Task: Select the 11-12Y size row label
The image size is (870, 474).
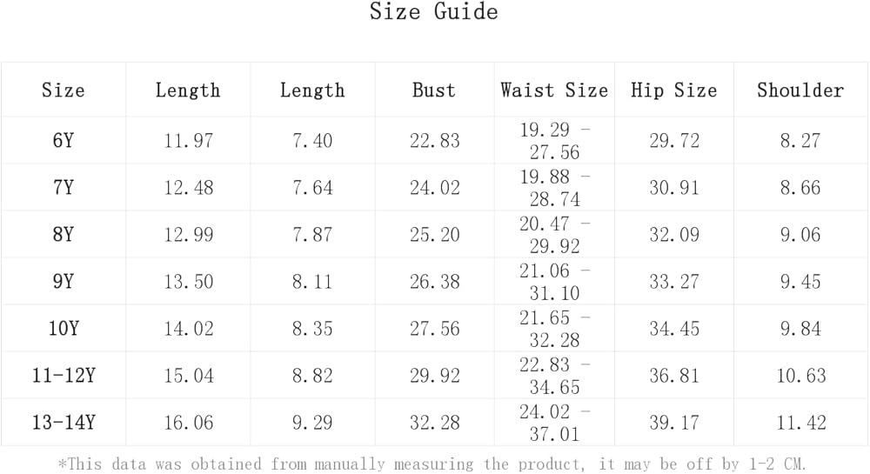Action: coord(64,376)
